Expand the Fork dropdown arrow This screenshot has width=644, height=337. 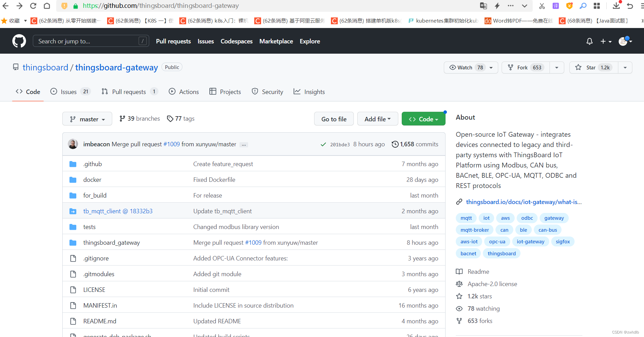click(x=557, y=68)
